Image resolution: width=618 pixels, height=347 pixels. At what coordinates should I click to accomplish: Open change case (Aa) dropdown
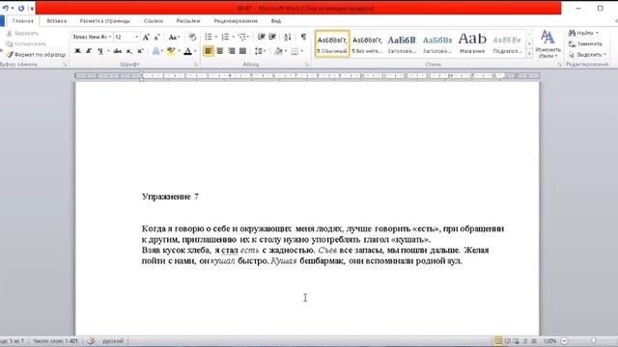click(174, 37)
